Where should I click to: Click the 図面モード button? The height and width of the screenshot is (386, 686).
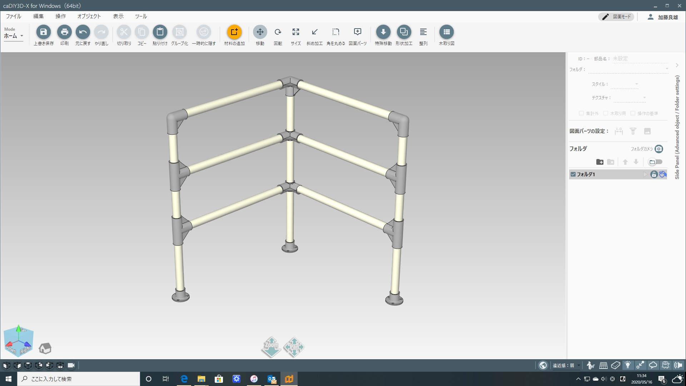(616, 17)
